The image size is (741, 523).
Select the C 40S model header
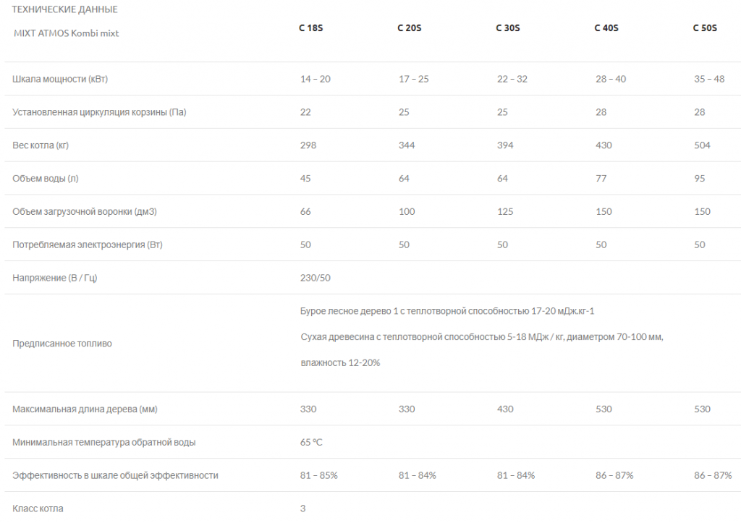[606, 28]
